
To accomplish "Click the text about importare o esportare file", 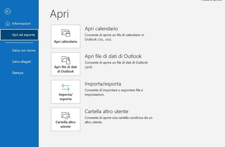I will click(x=114, y=92).
